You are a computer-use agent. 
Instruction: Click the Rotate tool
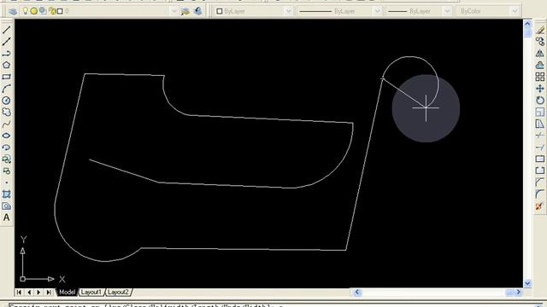tap(540, 101)
